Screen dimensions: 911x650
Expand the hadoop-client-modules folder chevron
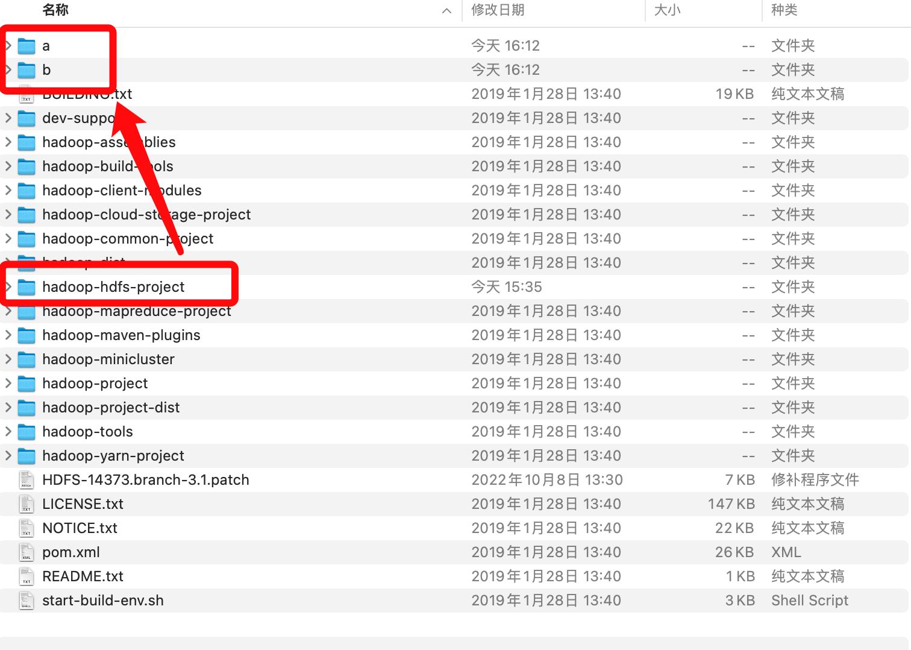pos(8,191)
